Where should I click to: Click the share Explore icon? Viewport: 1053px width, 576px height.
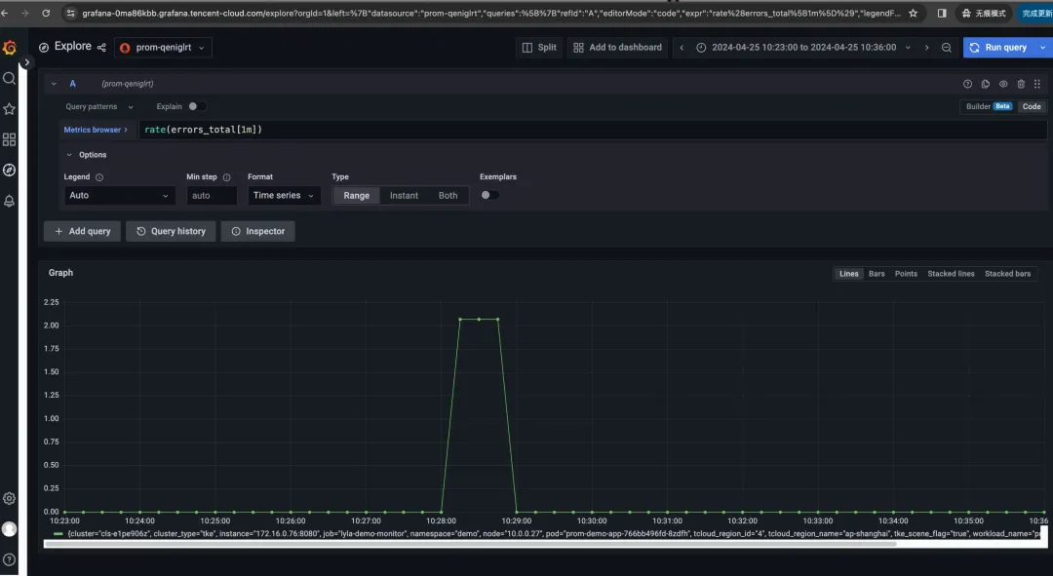click(x=101, y=47)
